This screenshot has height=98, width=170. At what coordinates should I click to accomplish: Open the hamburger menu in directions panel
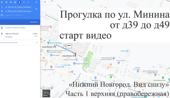(x=2, y=2)
